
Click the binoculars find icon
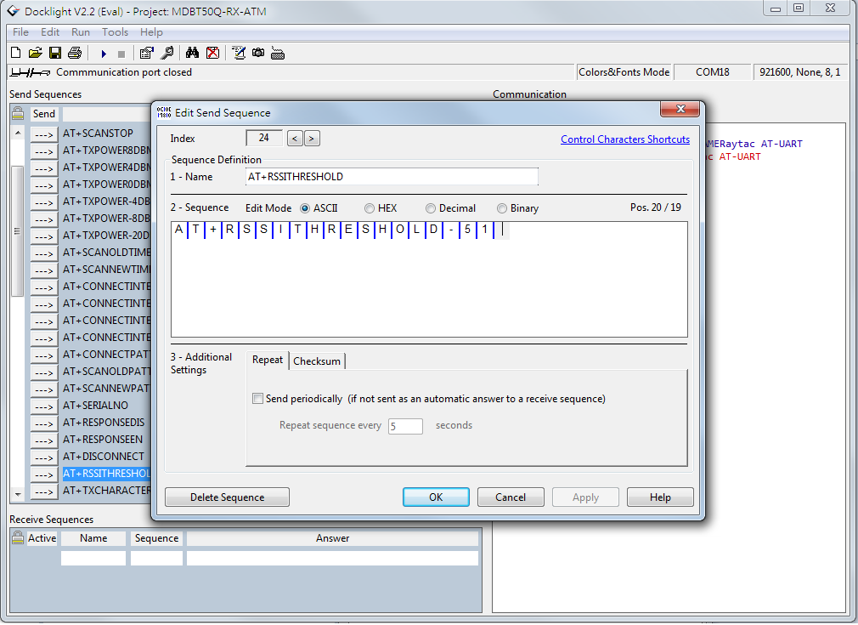(193, 53)
